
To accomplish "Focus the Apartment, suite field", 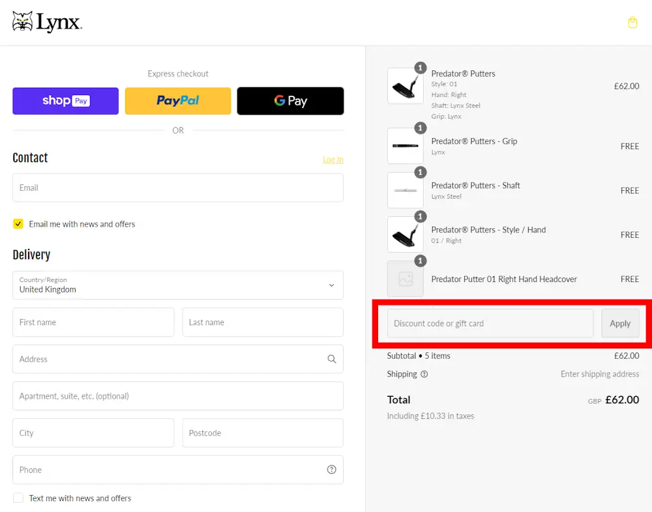I will tap(178, 396).
